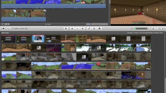
Task: Open the transitions browser
Action: point(160,28)
